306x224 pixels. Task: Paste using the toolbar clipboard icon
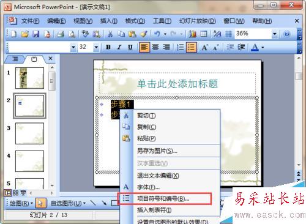[x=132, y=34]
